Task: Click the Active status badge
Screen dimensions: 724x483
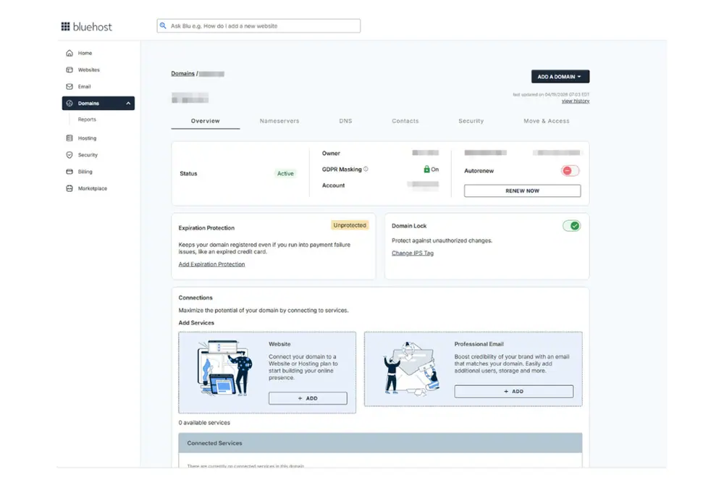Action: pos(285,174)
